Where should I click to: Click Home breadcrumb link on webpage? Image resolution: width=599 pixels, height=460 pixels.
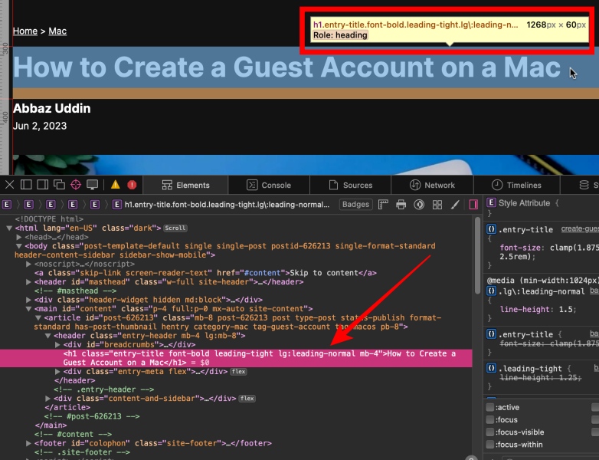coord(25,31)
